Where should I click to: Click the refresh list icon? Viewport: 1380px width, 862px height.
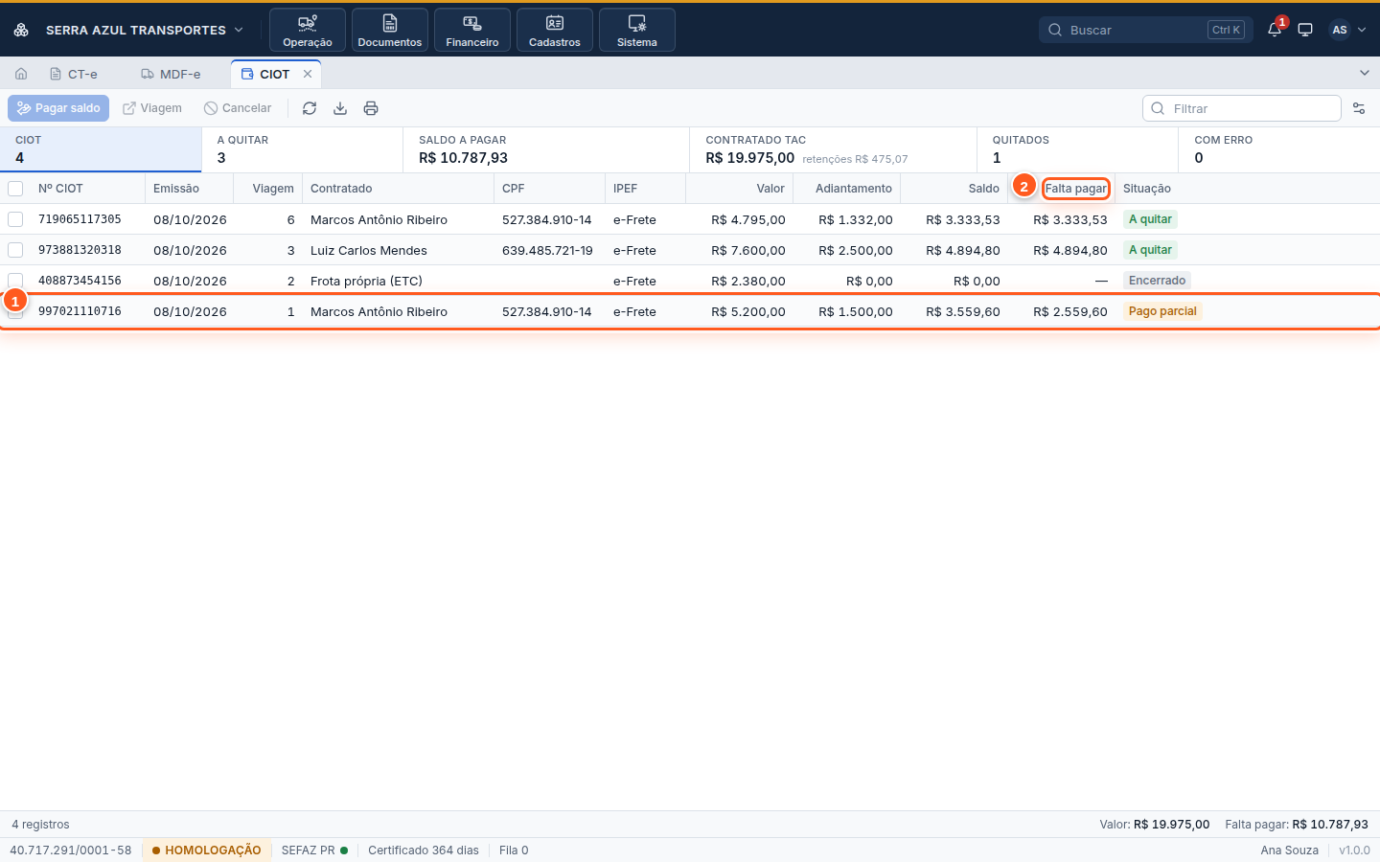point(310,108)
